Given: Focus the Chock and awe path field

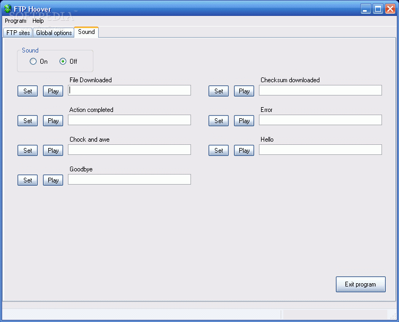Looking at the screenshot, I should [129, 150].
